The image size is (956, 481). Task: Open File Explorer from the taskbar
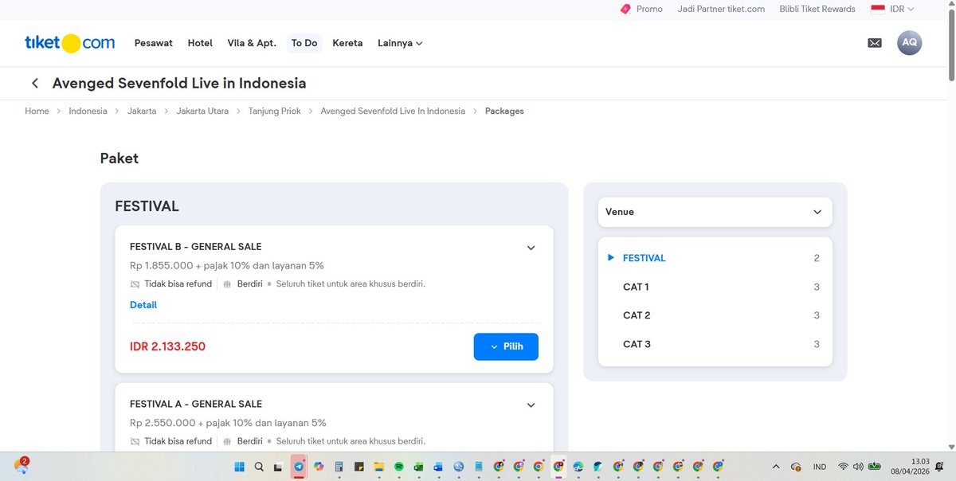click(378, 467)
